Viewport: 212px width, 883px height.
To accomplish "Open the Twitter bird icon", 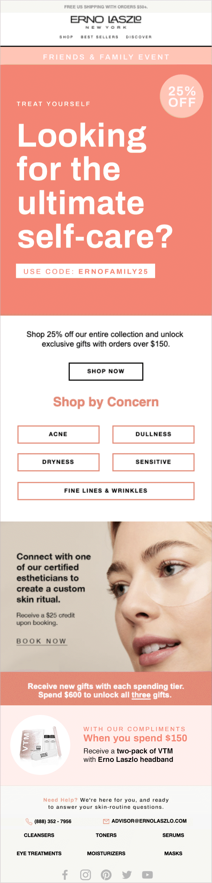I will coord(127,875).
